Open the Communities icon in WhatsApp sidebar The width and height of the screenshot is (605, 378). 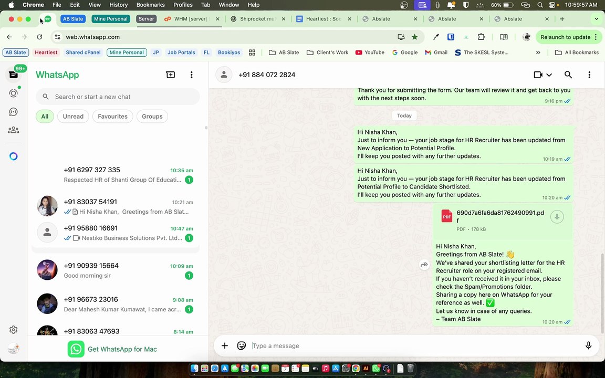pos(14,130)
